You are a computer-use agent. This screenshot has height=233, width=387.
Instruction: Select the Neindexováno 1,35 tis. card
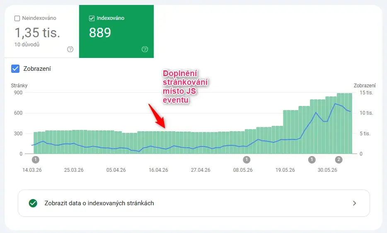click(42, 31)
